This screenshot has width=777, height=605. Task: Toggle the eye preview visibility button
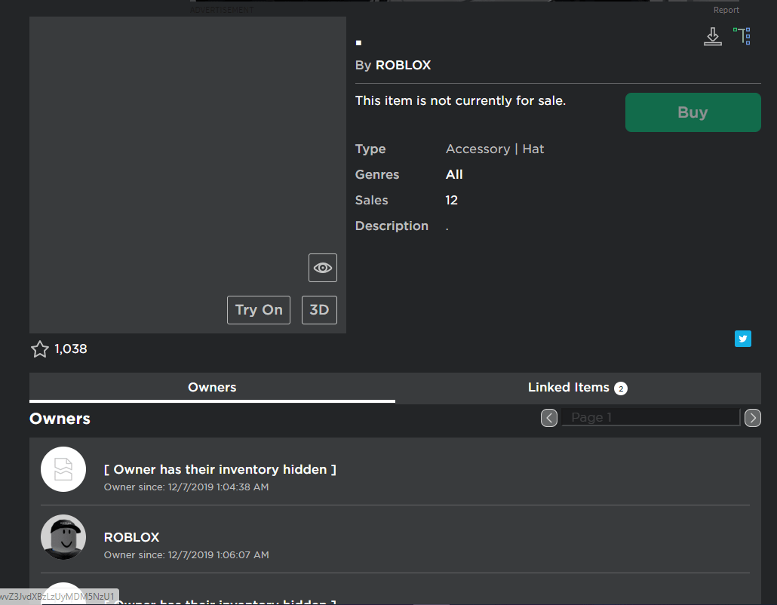[323, 268]
